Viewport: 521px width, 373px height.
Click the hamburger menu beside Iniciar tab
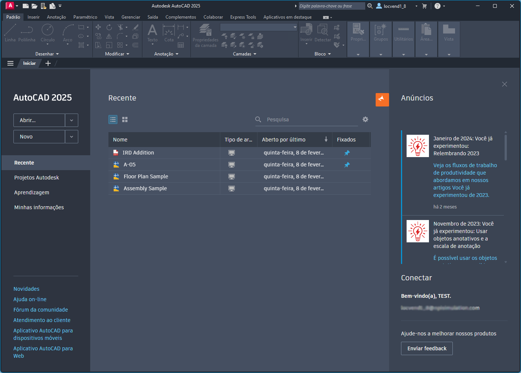[x=10, y=63]
